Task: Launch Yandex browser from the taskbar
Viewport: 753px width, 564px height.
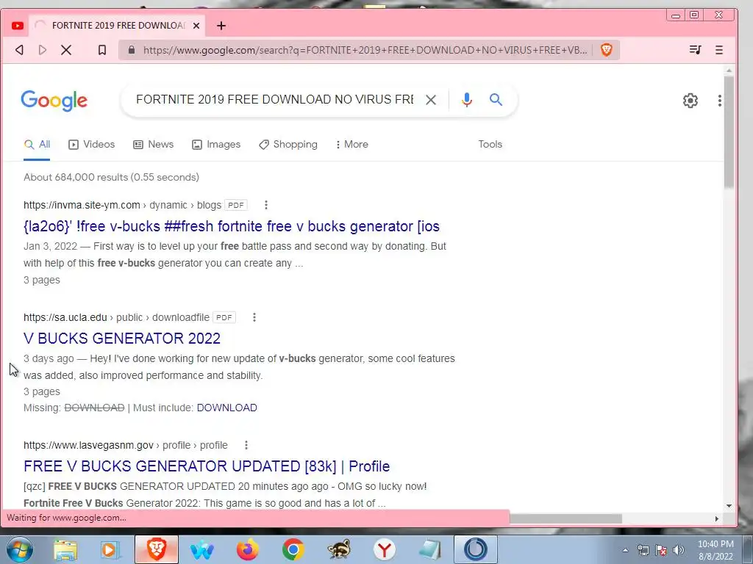Action: click(384, 550)
